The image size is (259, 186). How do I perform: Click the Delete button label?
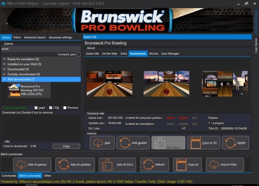[x=241, y=143]
